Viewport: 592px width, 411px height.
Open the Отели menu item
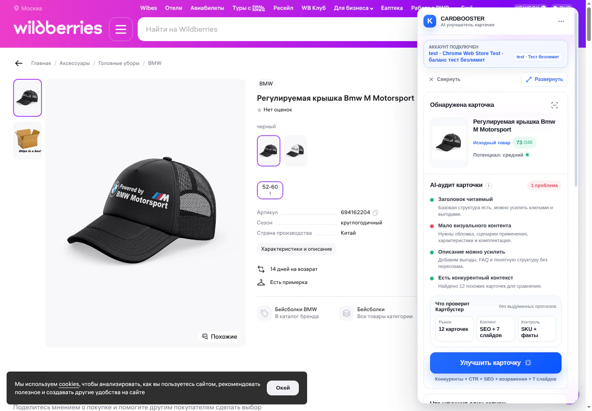173,8
